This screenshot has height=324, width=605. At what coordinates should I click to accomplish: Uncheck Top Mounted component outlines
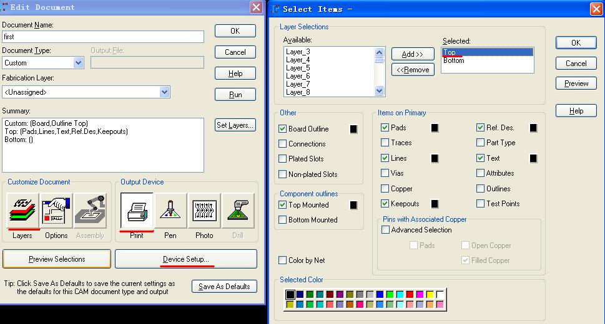[282, 205]
